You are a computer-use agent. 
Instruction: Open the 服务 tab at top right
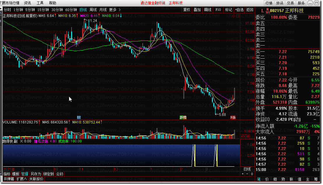(301, 3)
